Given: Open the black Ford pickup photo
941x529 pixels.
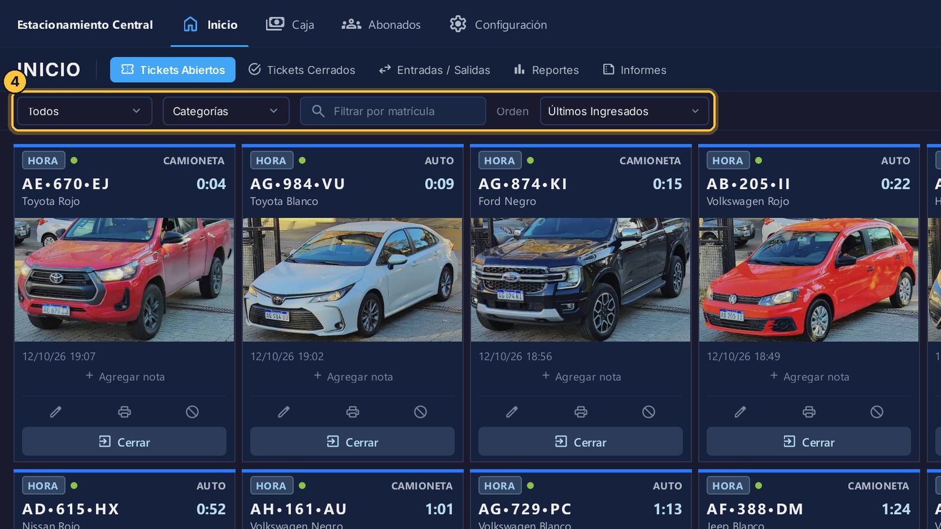Looking at the screenshot, I should point(580,280).
